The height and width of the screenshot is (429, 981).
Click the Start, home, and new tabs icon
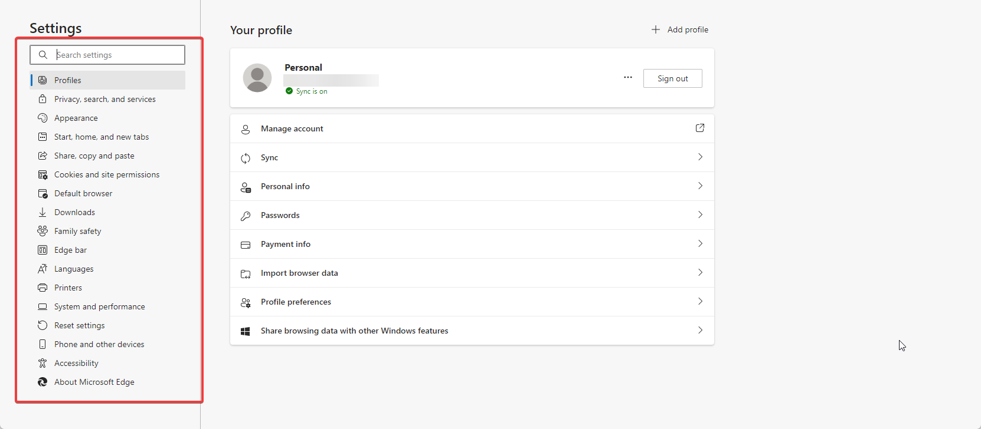(42, 137)
